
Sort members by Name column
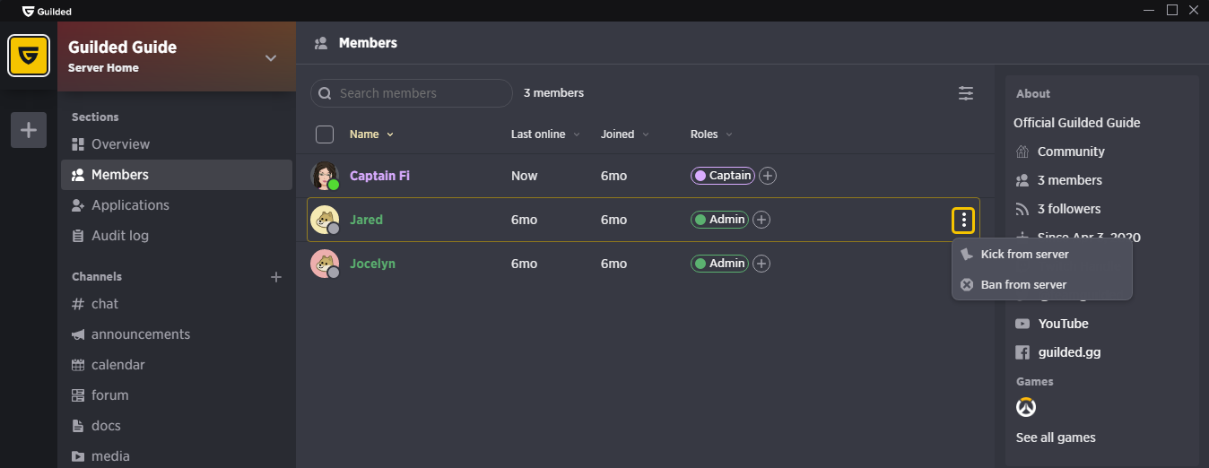coord(371,134)
